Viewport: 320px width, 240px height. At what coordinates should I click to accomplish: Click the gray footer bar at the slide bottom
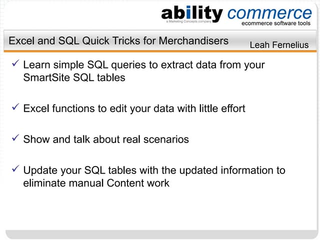160,234
